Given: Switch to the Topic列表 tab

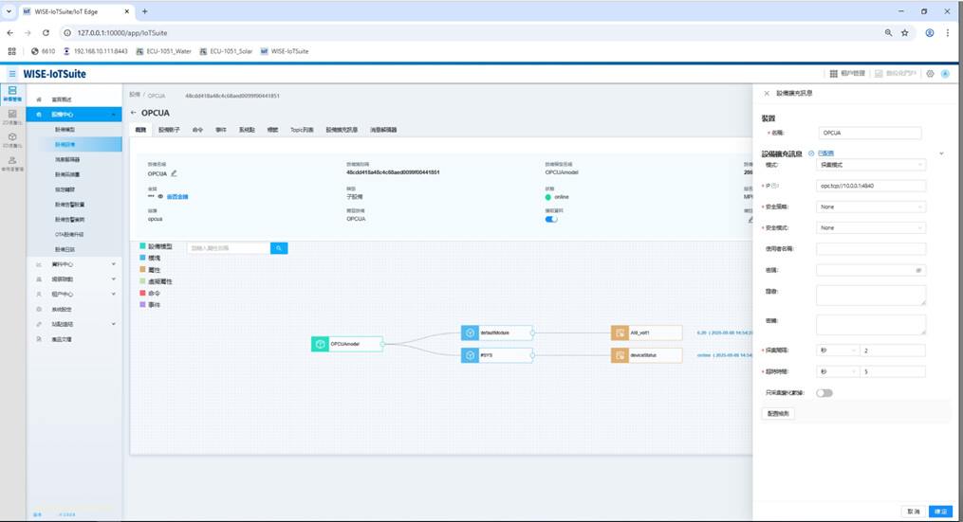Looking at the screenshot, I should coord(302,130).
